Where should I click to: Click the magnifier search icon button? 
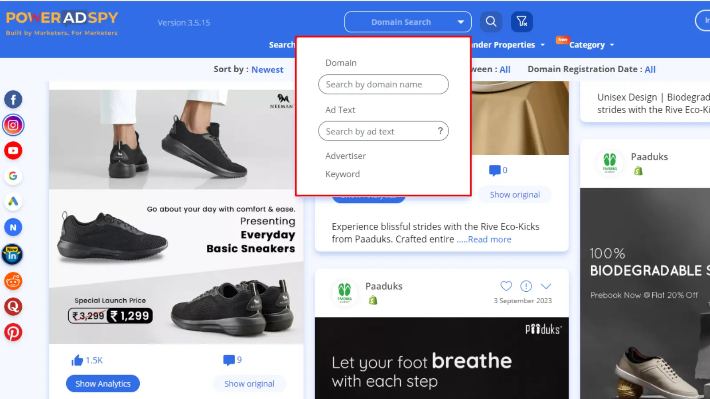(491, 21)
